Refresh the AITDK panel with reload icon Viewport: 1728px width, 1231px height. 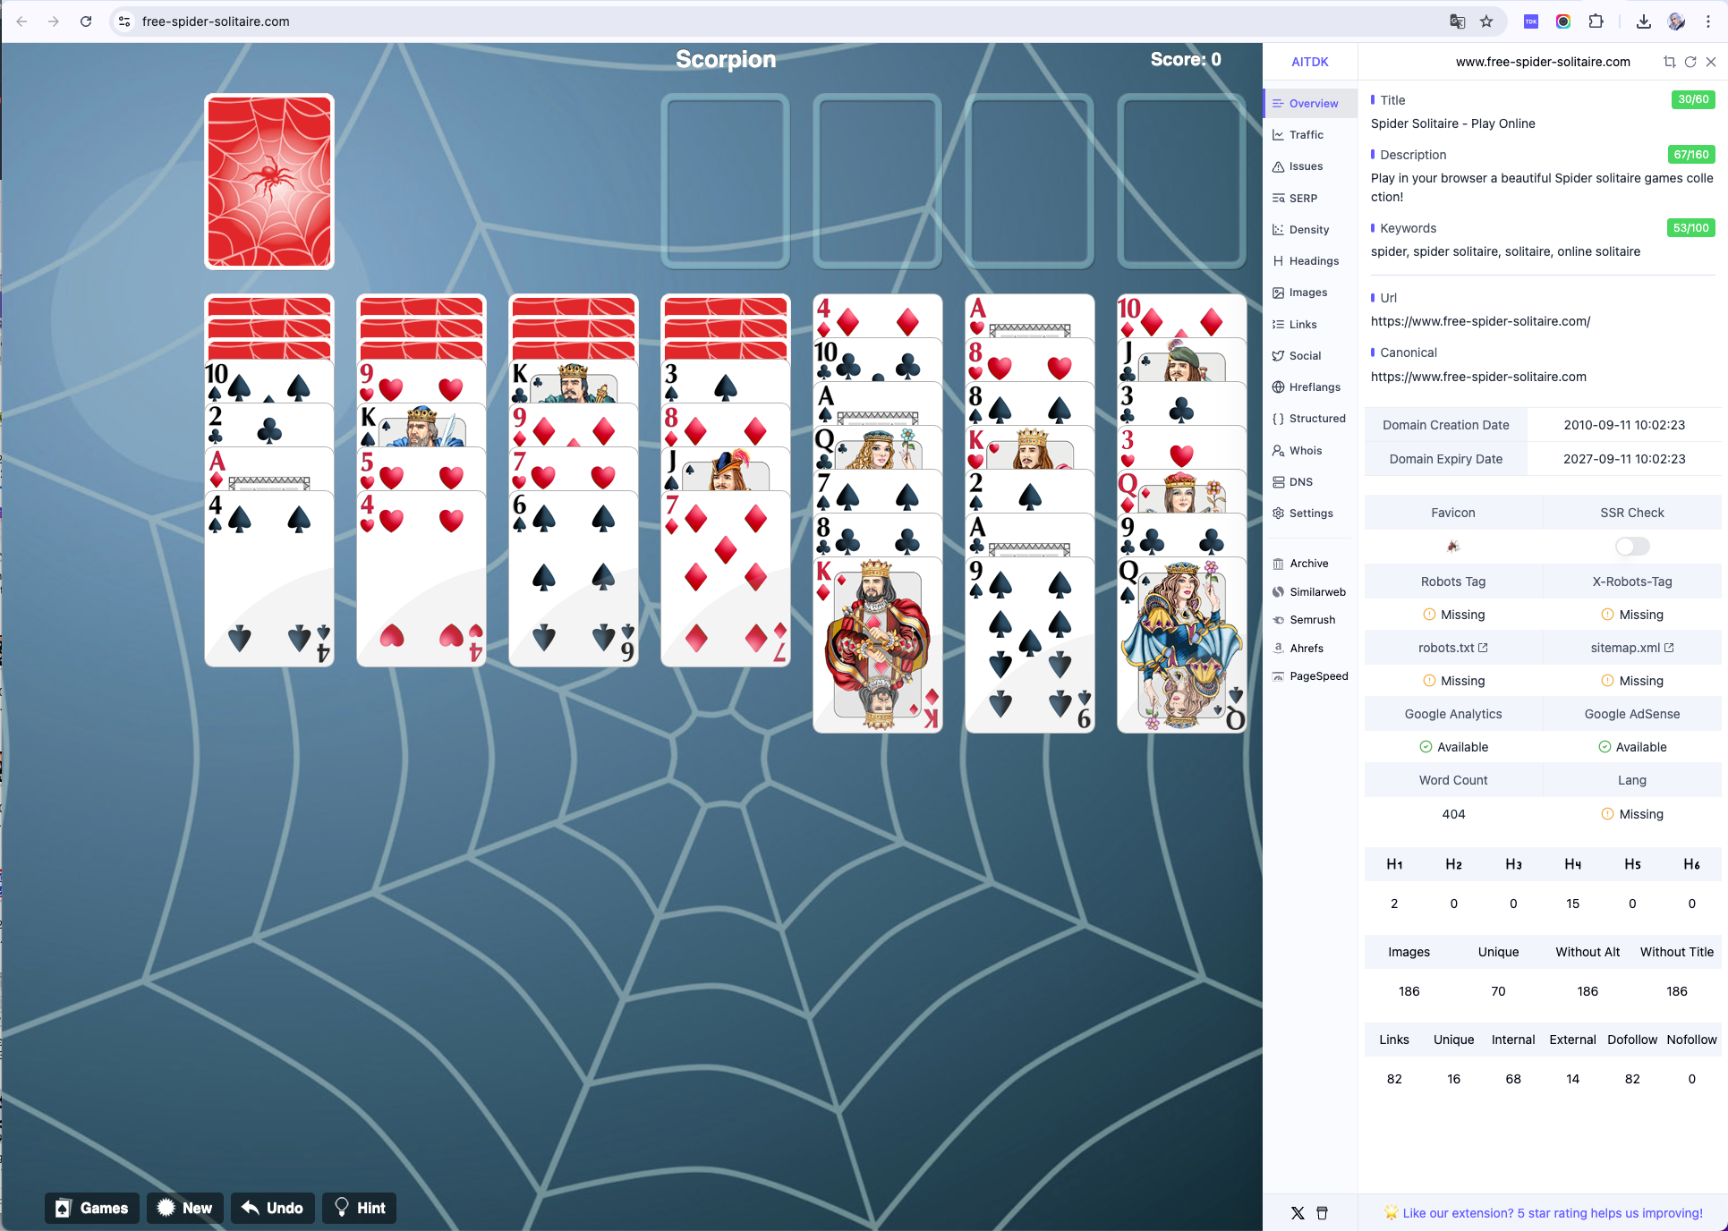click(x=1690, y=62)
